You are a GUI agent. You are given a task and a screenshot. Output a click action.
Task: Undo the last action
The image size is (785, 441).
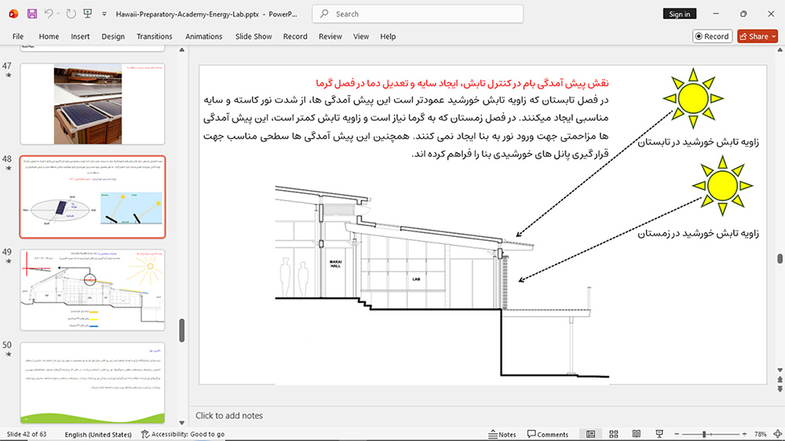[49, 14]
